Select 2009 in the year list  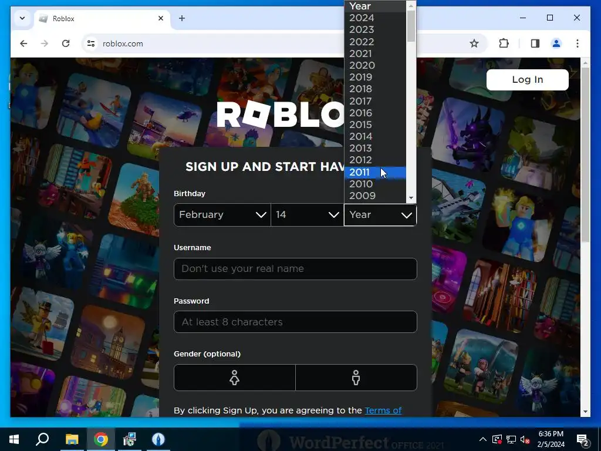[375, 196]
